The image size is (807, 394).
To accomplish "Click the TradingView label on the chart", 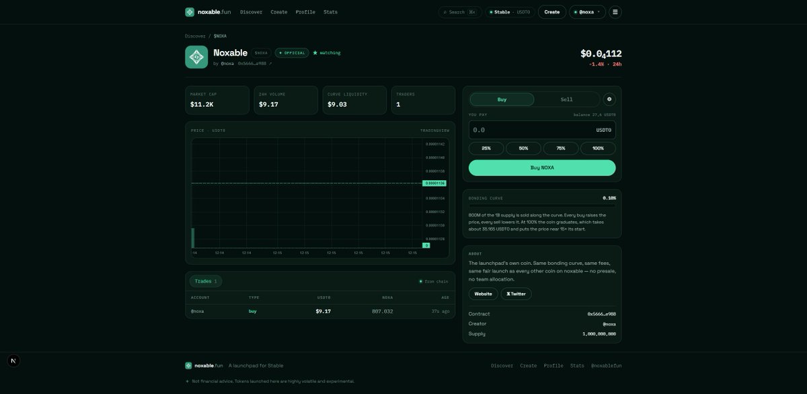I will 434,130.
